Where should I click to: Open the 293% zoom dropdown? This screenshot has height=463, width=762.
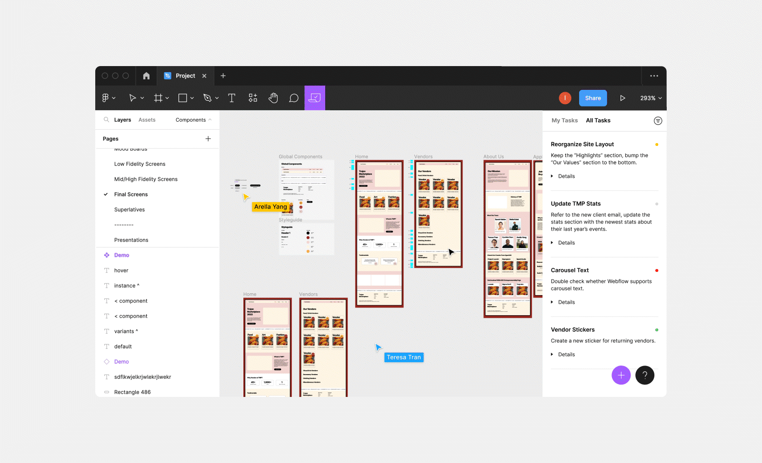651,98
